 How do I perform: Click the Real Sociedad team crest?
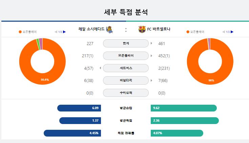109,29
